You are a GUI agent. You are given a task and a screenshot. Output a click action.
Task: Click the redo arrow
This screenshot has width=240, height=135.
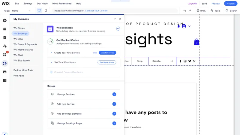coord(190,11)
